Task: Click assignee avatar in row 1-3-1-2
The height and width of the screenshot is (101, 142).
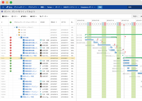Action: [41, 43]
